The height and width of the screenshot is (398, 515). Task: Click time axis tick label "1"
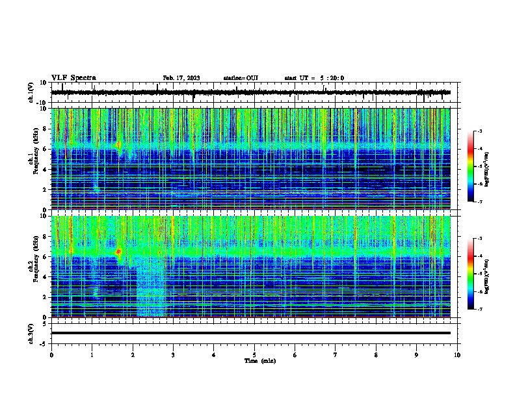click(92, 355)
